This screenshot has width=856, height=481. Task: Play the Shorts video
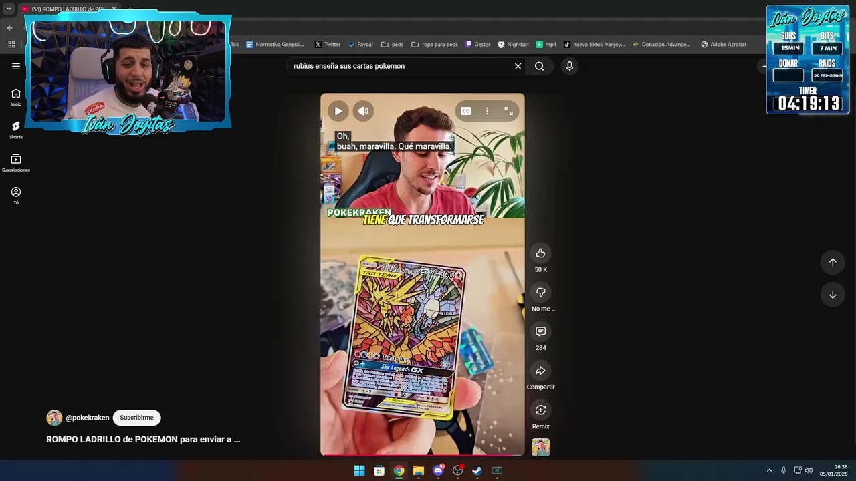click(338, 111)
